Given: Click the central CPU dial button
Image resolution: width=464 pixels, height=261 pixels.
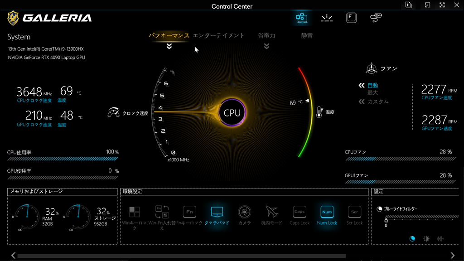Looking at the screenshot, I should 232,113.
